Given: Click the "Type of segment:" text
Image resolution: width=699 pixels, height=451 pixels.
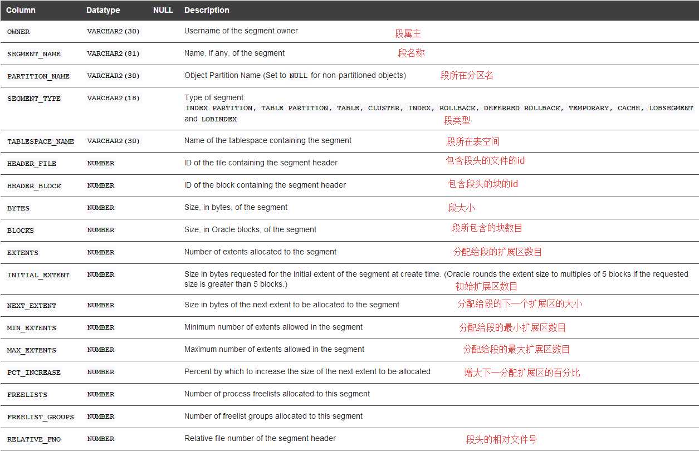Looking at the screenshot, I should [215, 97].
